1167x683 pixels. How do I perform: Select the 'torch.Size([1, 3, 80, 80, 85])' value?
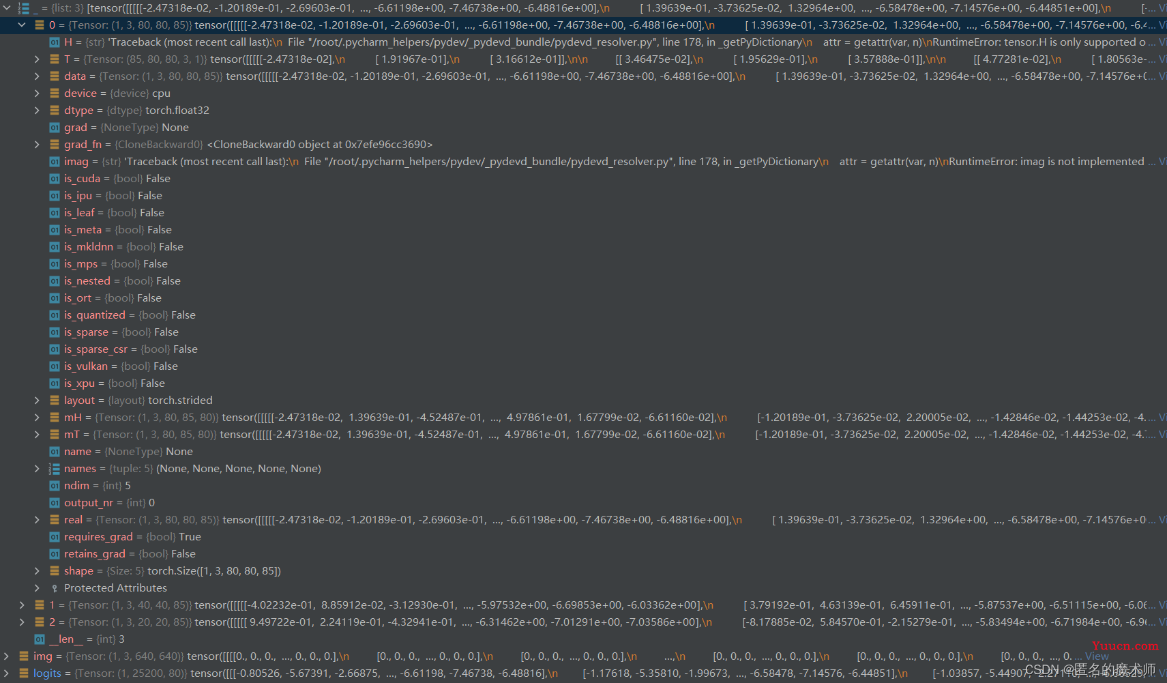click(x=214, y=571)
